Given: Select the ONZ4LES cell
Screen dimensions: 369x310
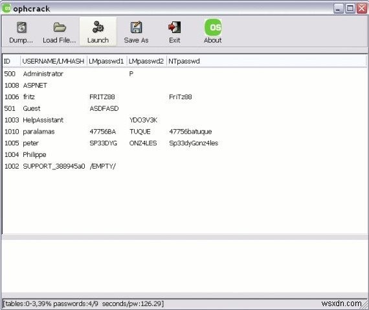Looking at the screenshot, I should (143, 143).
